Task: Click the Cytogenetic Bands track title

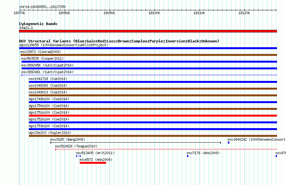Action: pyautogui.click(x=38, y=24)
